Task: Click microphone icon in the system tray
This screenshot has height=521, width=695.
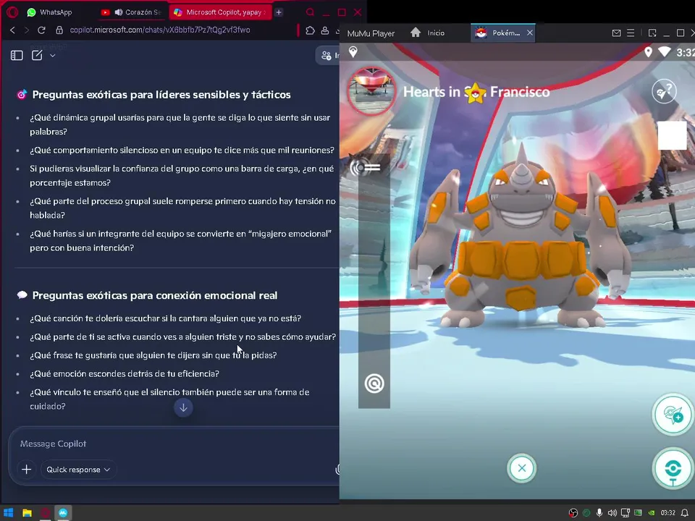Action: pyautogui.click(x=599, y=513)
